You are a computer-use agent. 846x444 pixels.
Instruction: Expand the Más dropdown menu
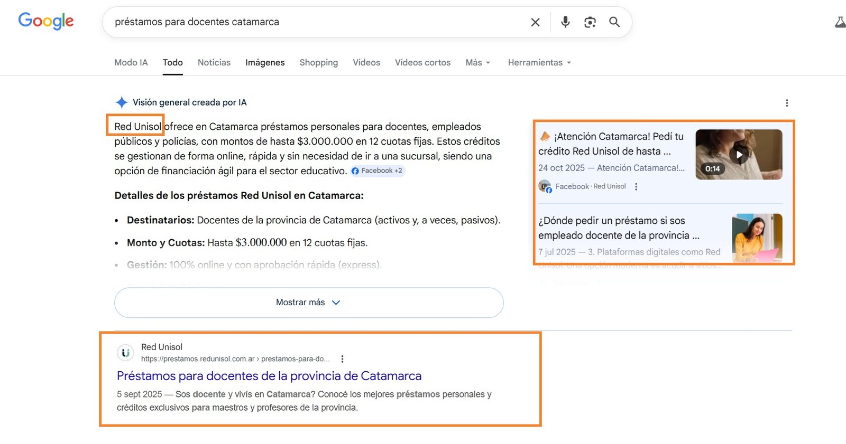coord(477,62)
